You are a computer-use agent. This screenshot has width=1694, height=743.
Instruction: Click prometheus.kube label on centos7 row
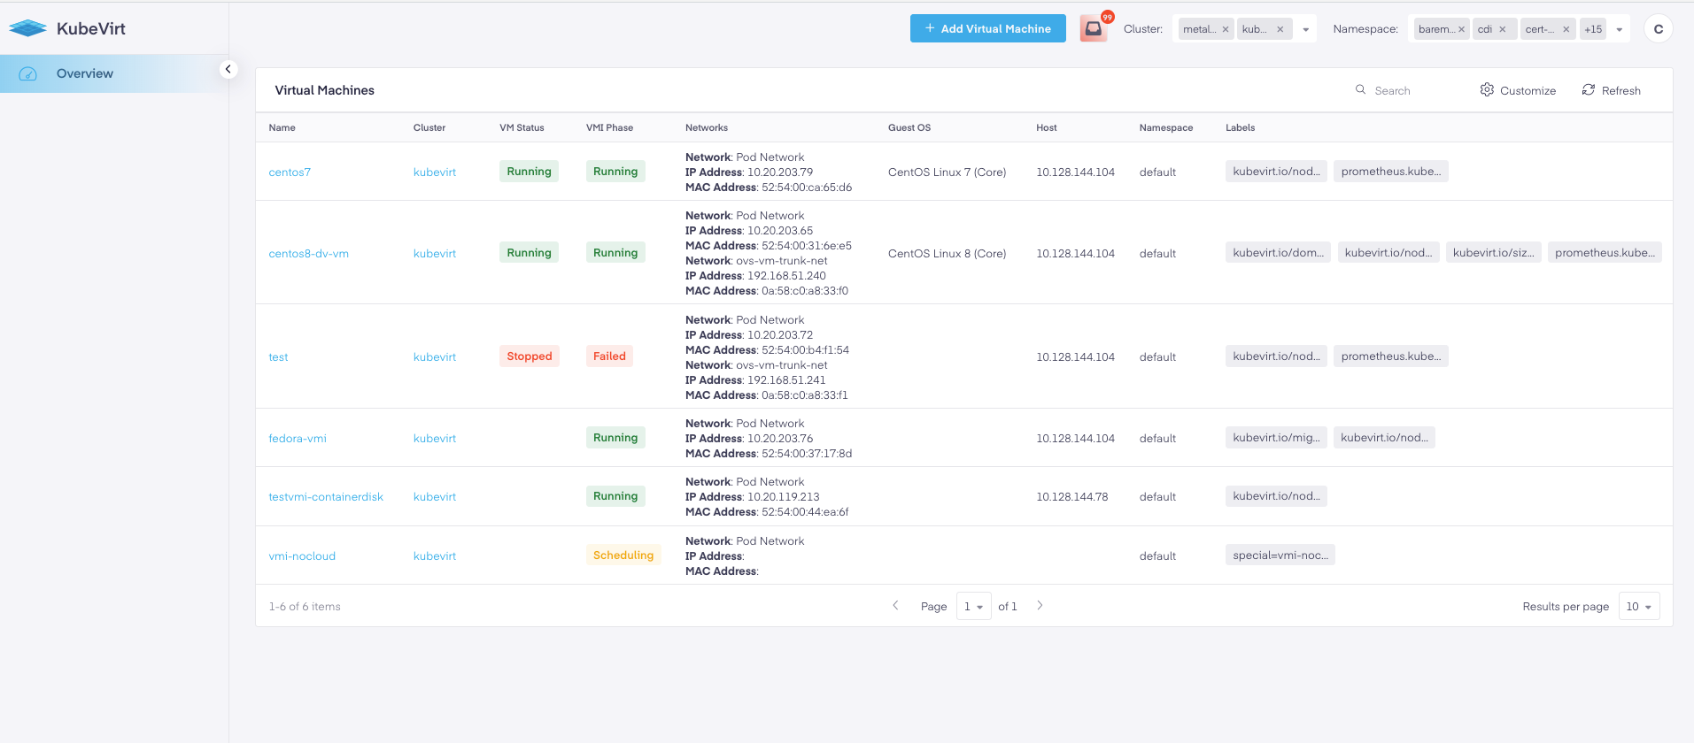(x=1391, y=171)
